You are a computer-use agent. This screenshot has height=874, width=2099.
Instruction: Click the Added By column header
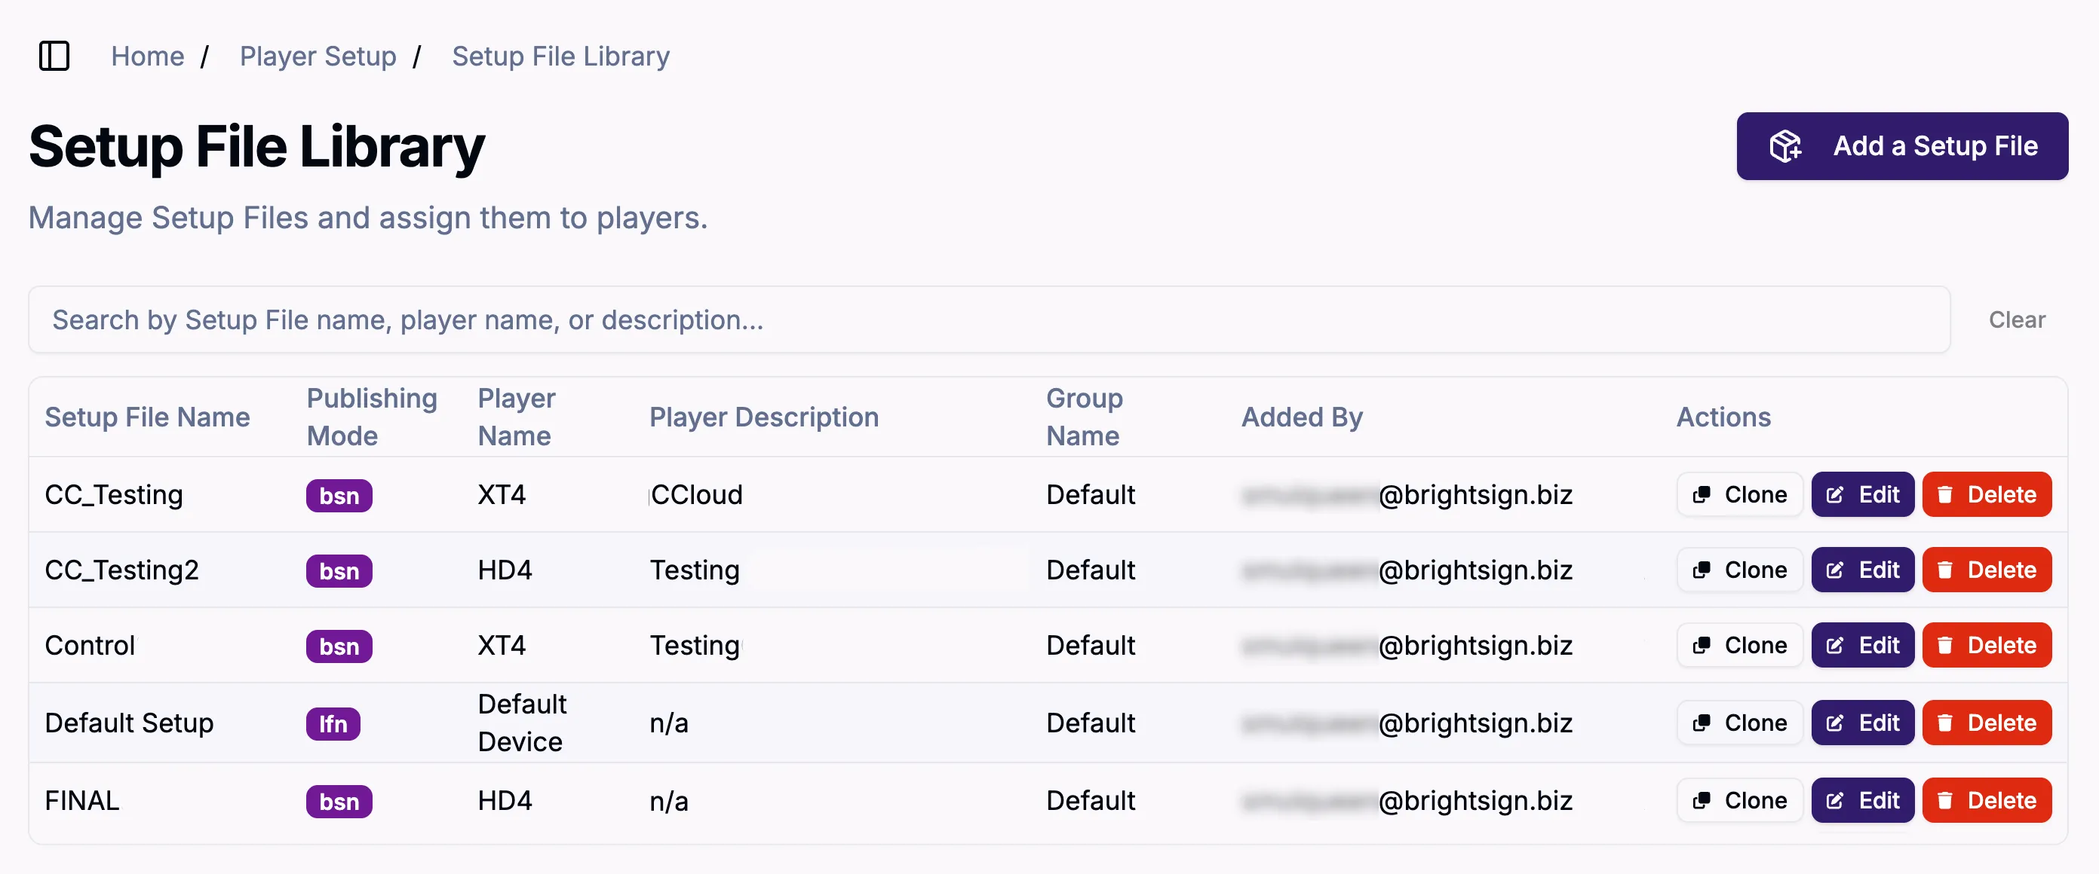1302,417
